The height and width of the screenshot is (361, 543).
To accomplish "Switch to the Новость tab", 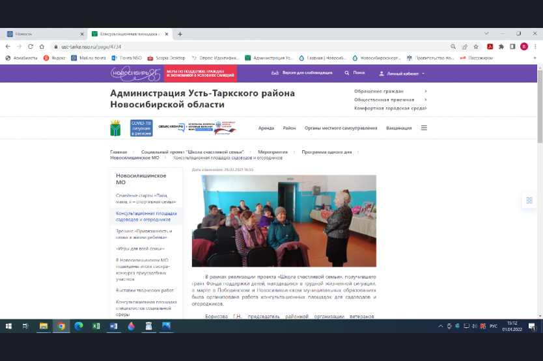I will click(x=44, y=34).
